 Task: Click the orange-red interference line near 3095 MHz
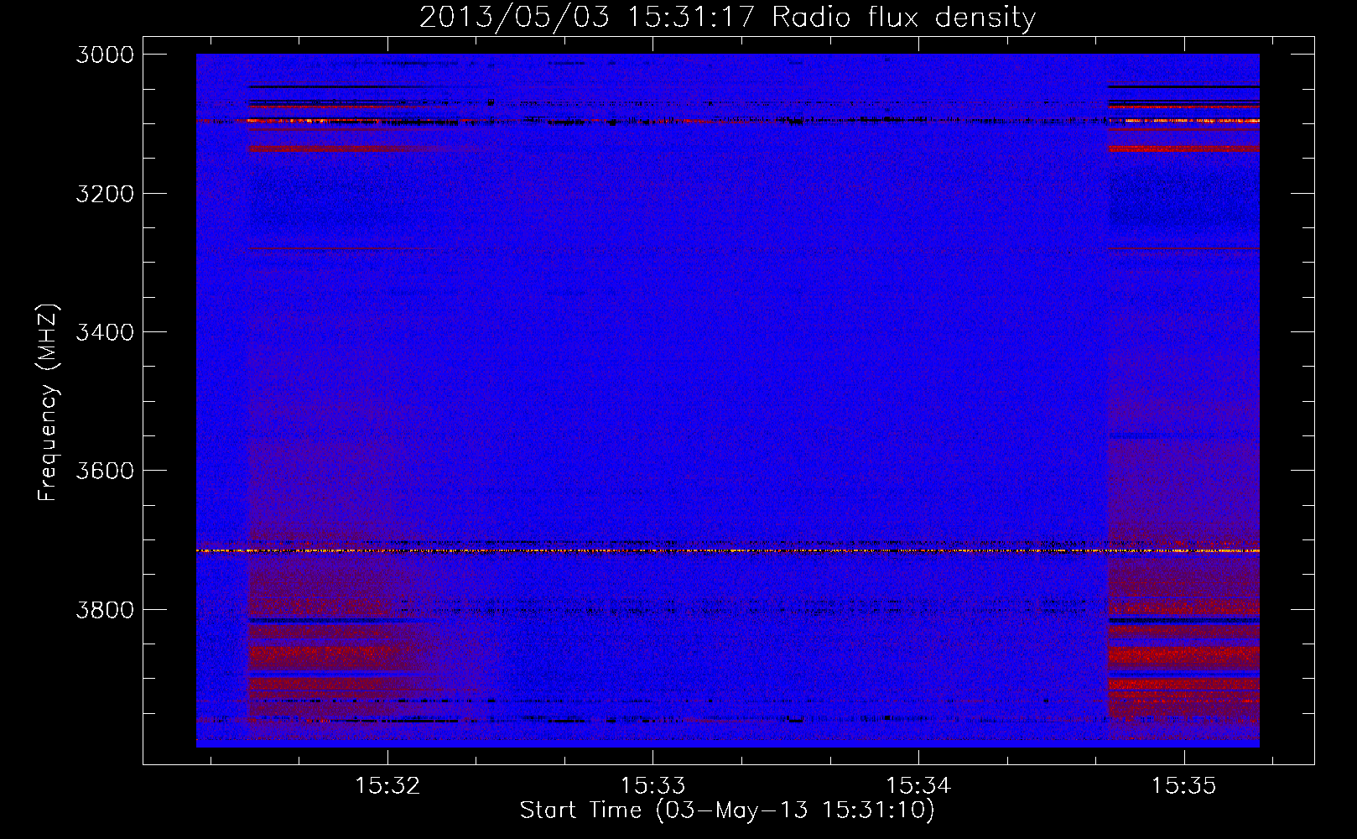click(x=727, y=121)
